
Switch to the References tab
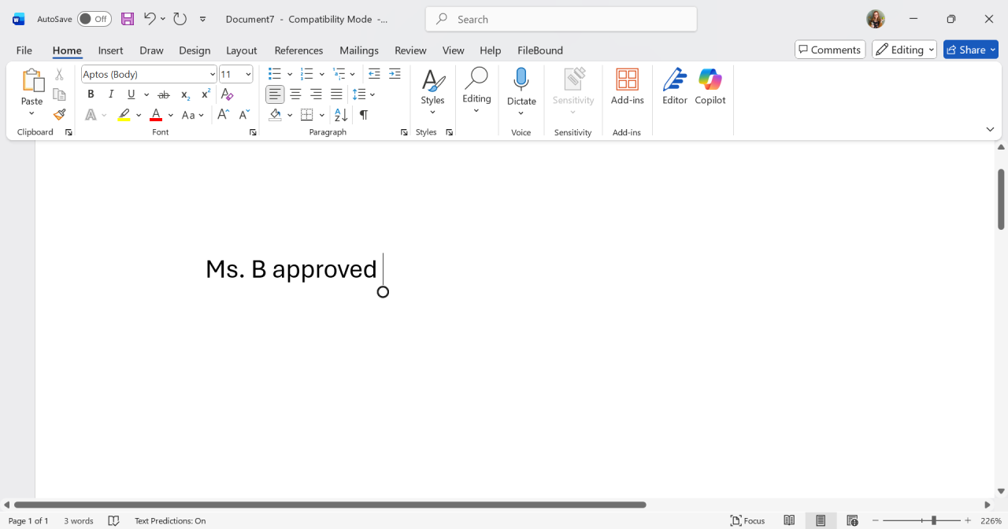298,50
